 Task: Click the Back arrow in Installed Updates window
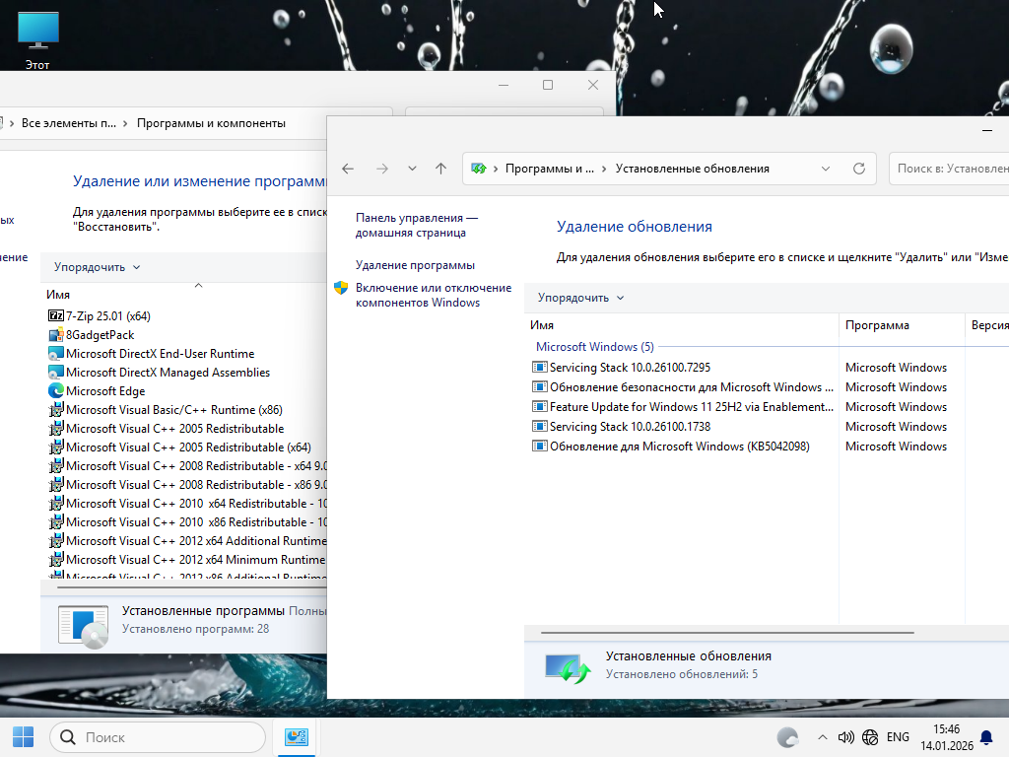point(348,169)
